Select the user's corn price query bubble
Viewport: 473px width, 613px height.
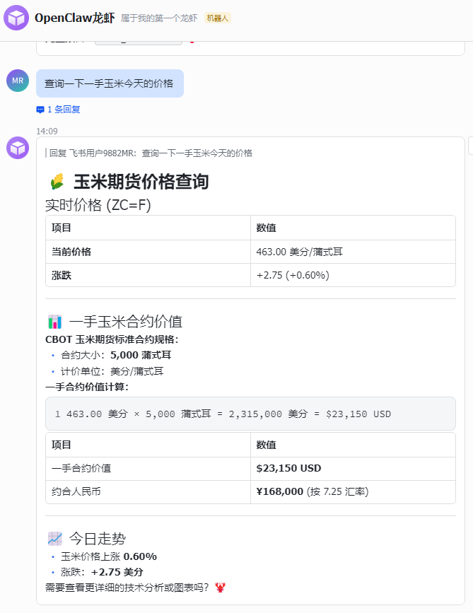click(x=110, y=83)
